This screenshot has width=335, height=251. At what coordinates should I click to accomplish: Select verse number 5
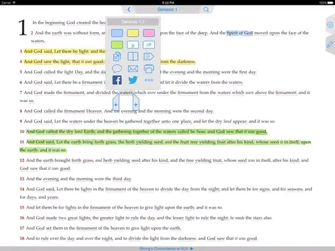pos(21,72)
